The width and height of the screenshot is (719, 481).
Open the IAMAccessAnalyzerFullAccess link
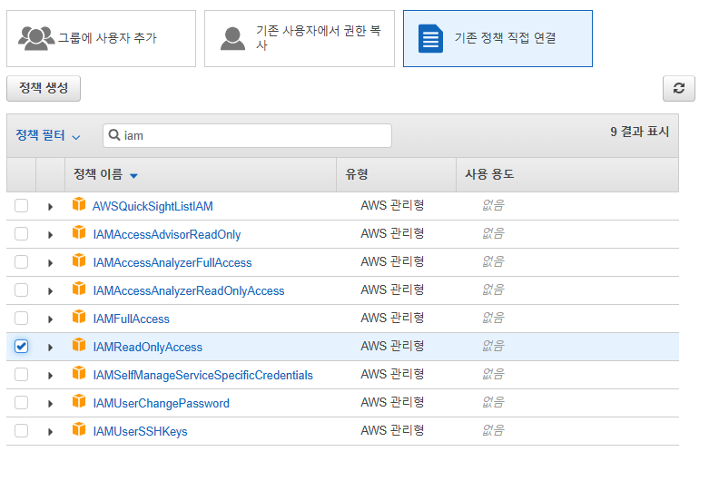pos(172,262)
